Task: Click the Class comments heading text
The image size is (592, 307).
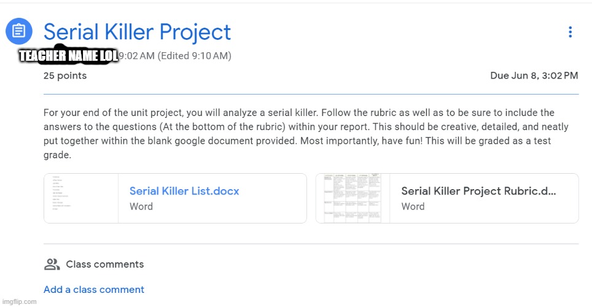Action: (105, 265)
